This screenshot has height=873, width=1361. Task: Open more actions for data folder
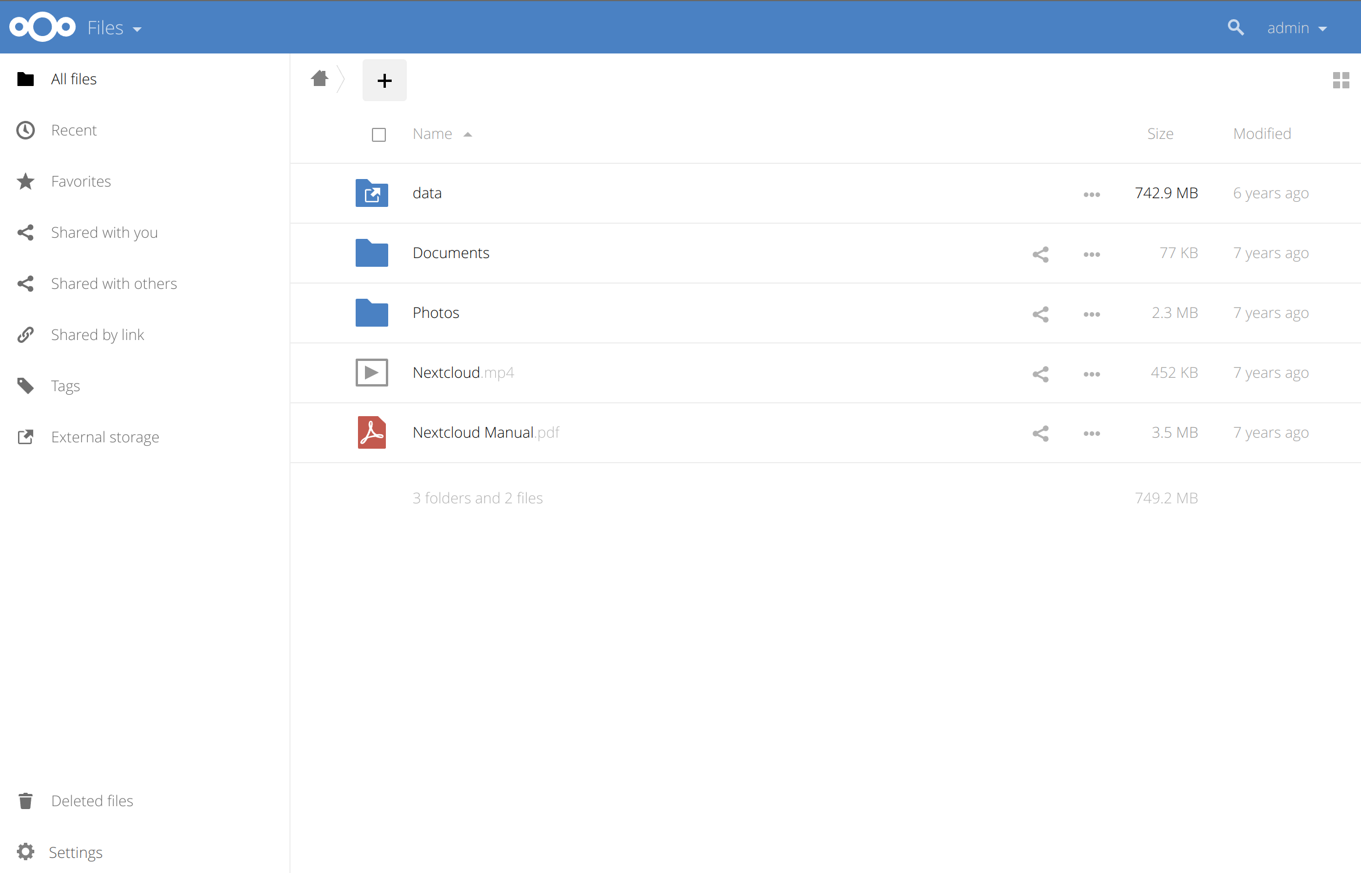point(1092,195)
